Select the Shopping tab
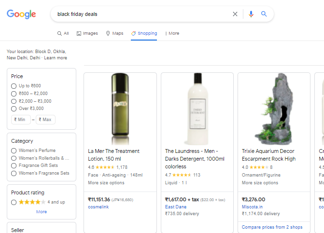Viewport: 324px width, 233px height. click(144, 33)
